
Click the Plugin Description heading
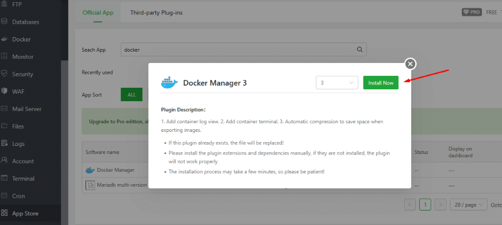coord(183,110)
